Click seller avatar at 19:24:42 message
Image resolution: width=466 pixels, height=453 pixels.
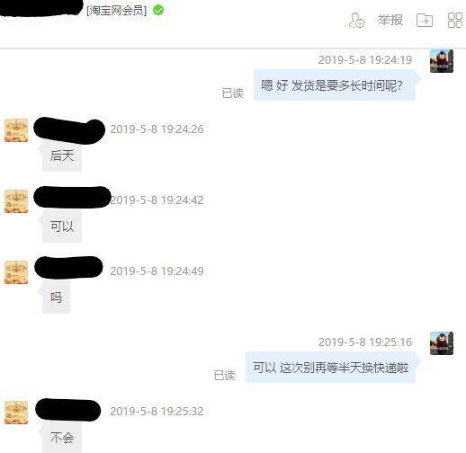[x=16, y=201]
